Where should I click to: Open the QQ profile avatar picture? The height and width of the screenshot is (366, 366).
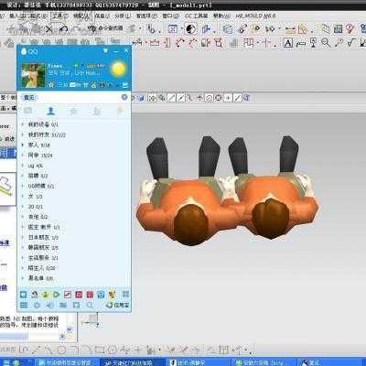coord(33,75)
